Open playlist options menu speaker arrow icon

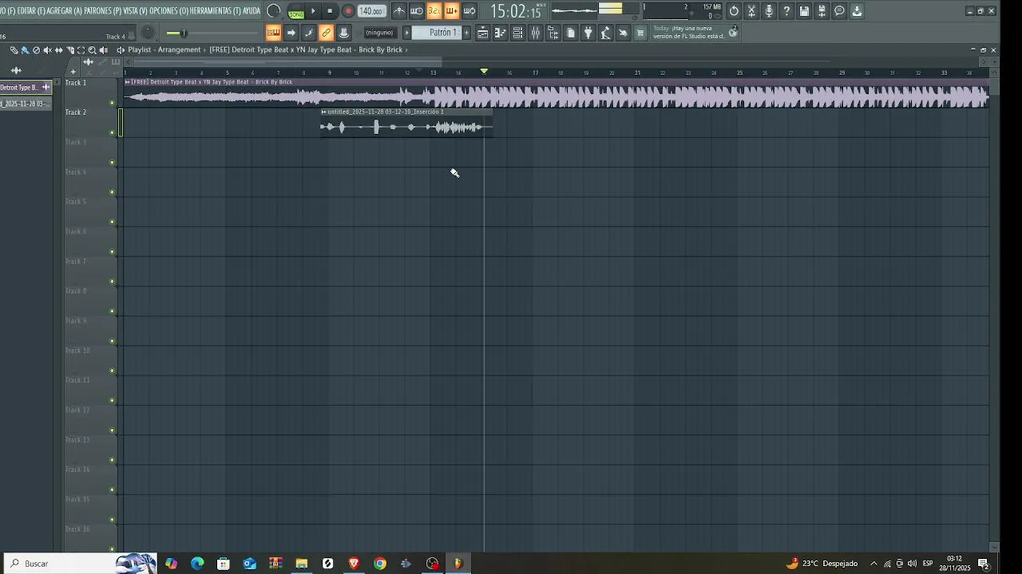pos(121,50)
